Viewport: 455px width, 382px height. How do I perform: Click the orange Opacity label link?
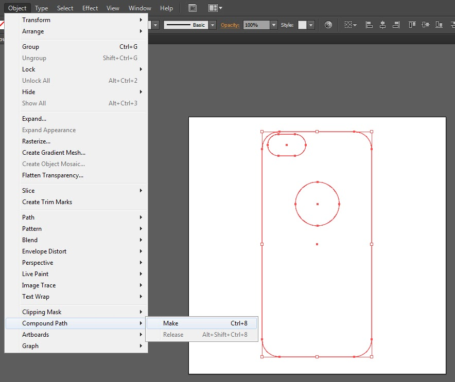tap(230, 25)
